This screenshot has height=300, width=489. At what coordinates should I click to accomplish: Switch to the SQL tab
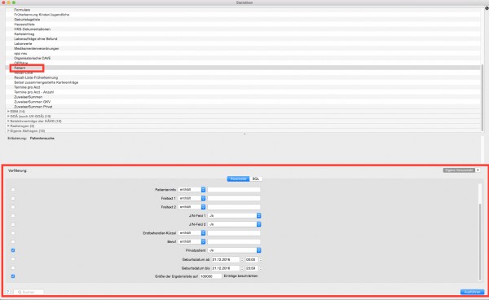256,179
